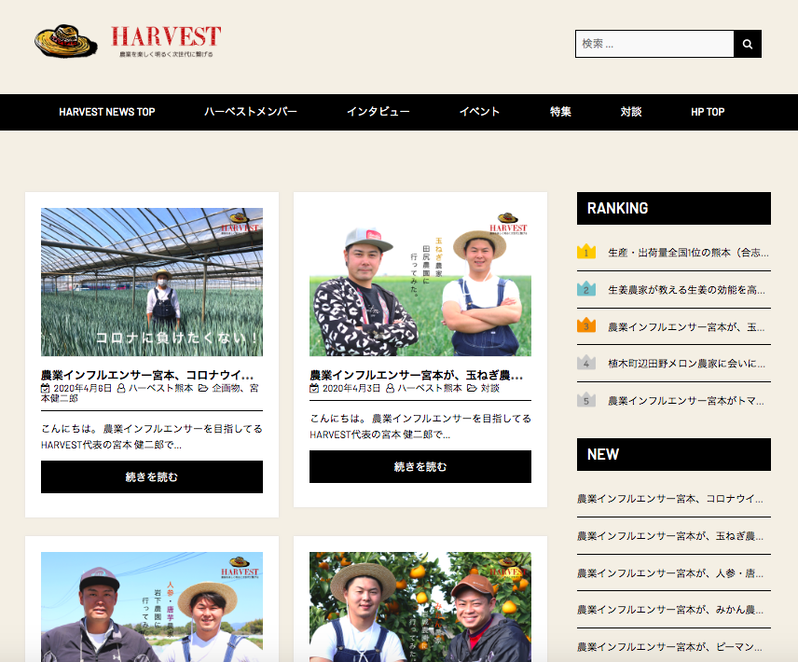Focus the 検索 search input field
The height and width of the screenshot is (662, 798).
(x=654, y=44)
